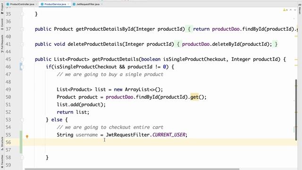Click getProductDetailsById method name
The width and height of the screenshot is (302, 170).
pyautogui.click(x=104, y=29)
